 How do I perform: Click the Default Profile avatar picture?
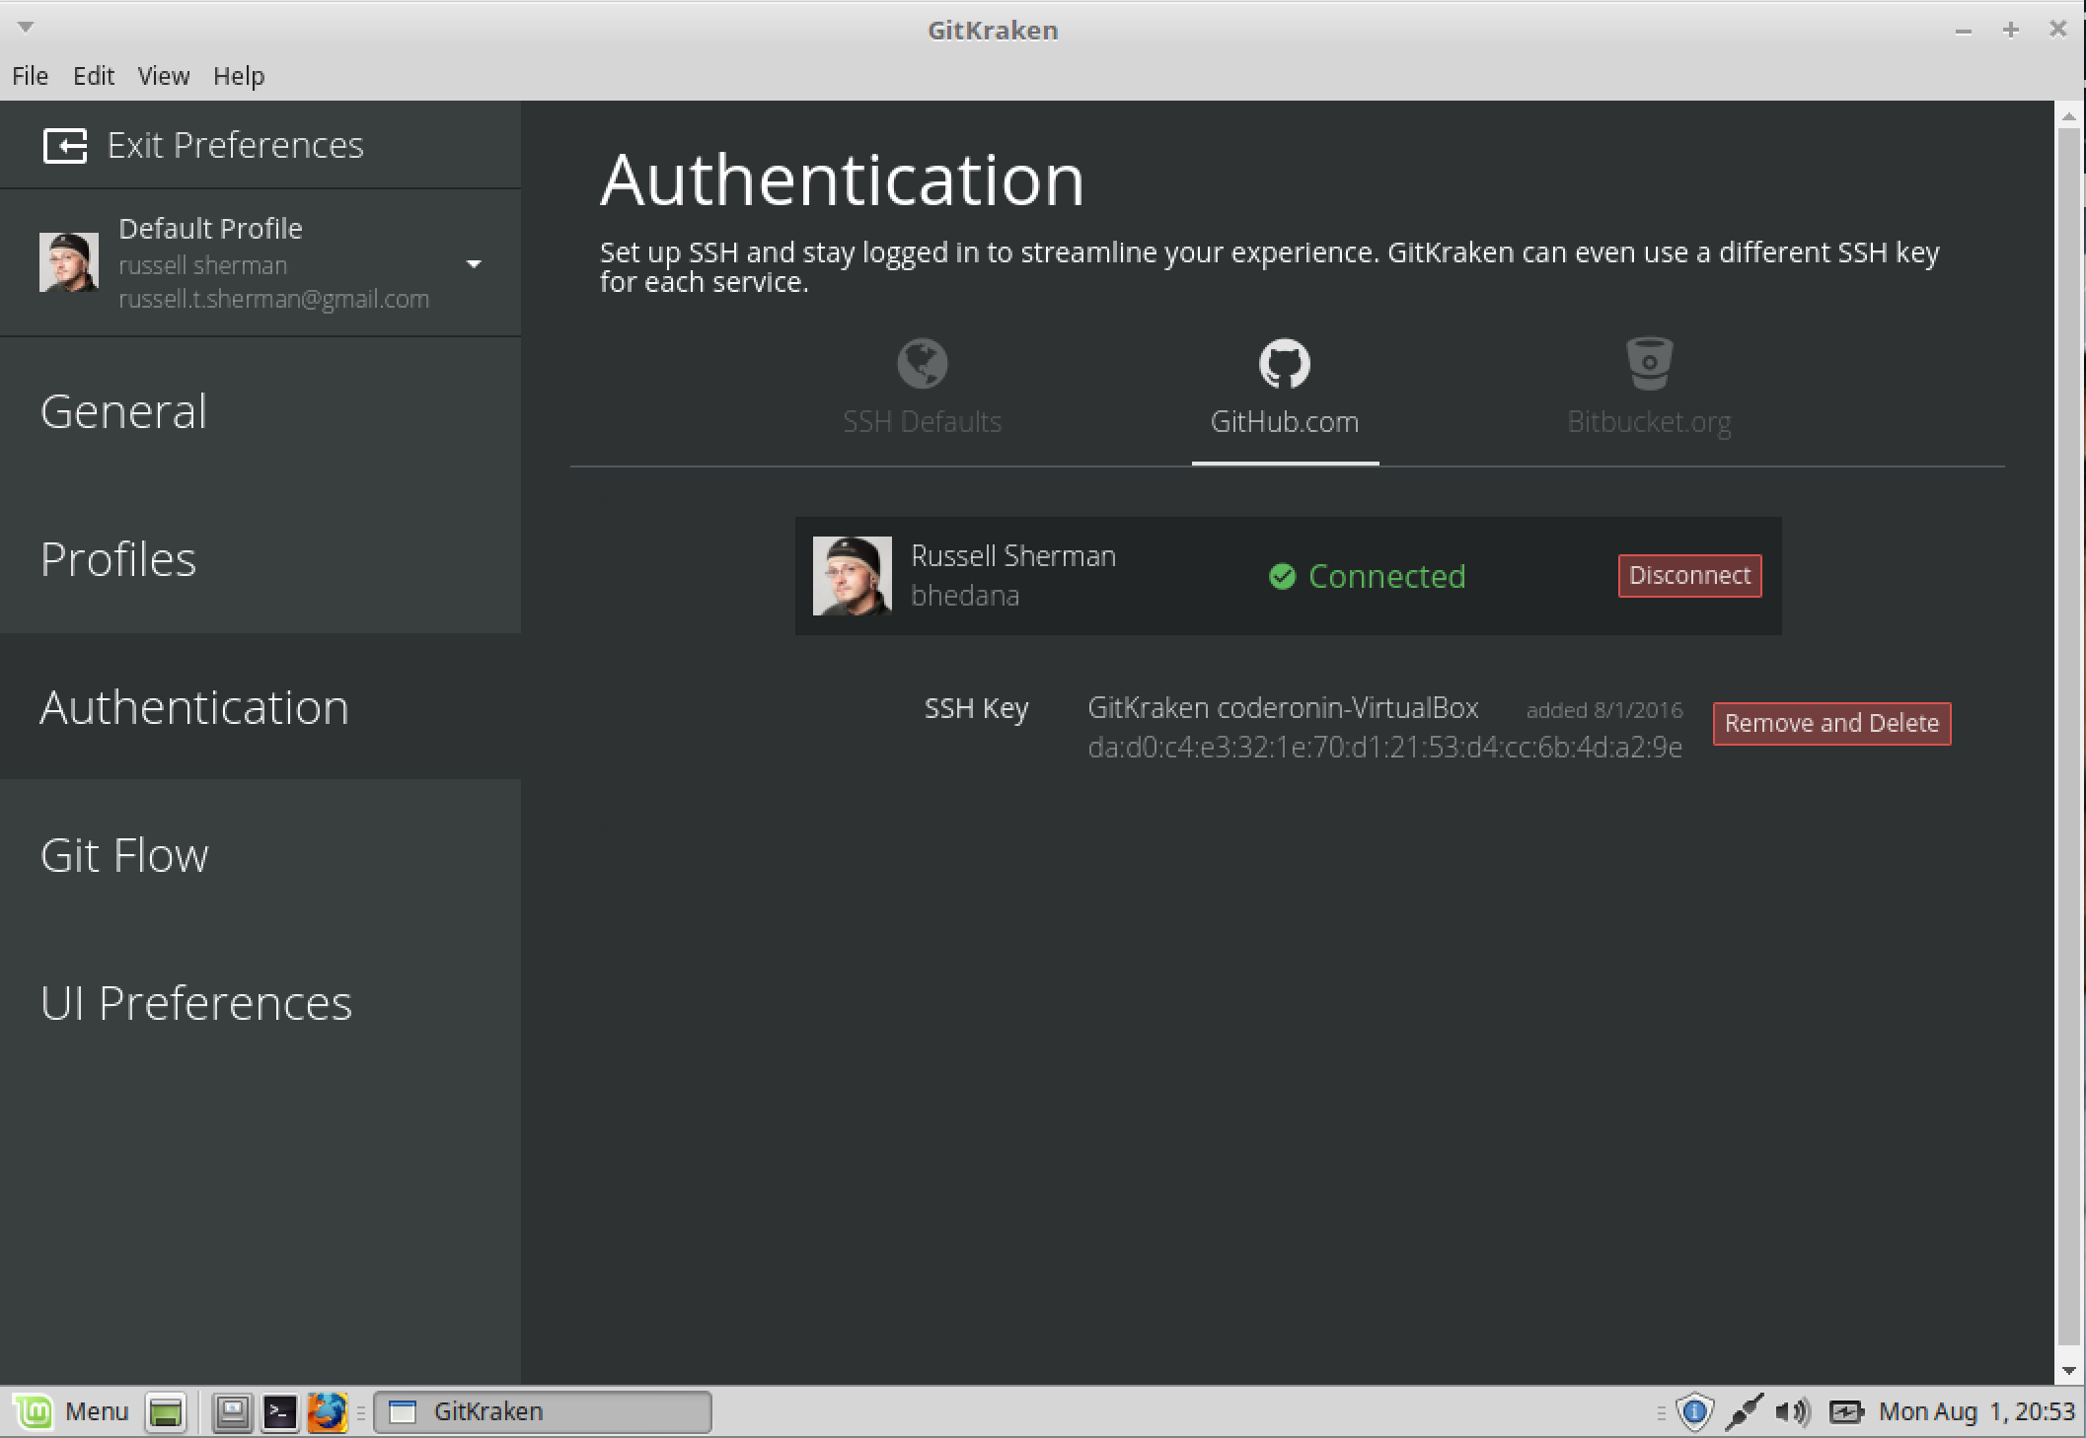point(69,262)
